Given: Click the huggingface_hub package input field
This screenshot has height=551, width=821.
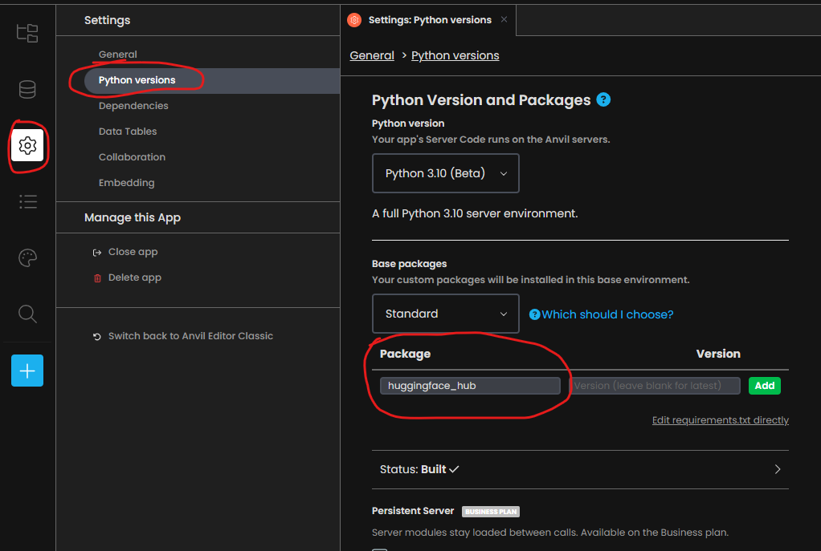Looking at the screenshot, I should coord(470,386).
